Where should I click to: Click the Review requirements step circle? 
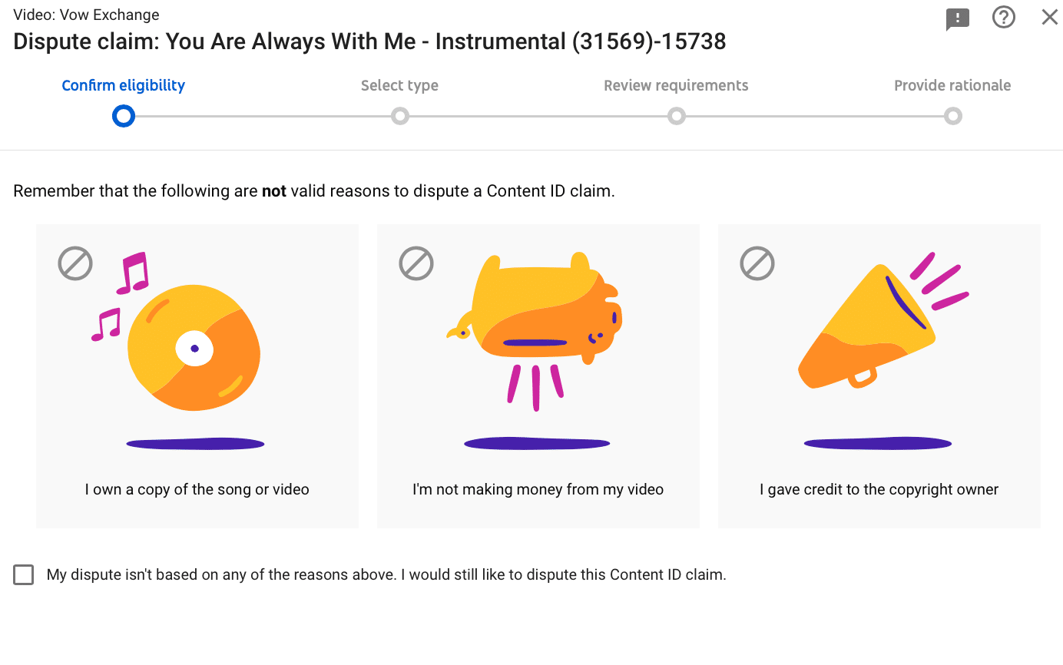[676, 117]
